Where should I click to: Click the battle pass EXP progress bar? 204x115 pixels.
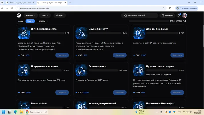pos(148,21)
